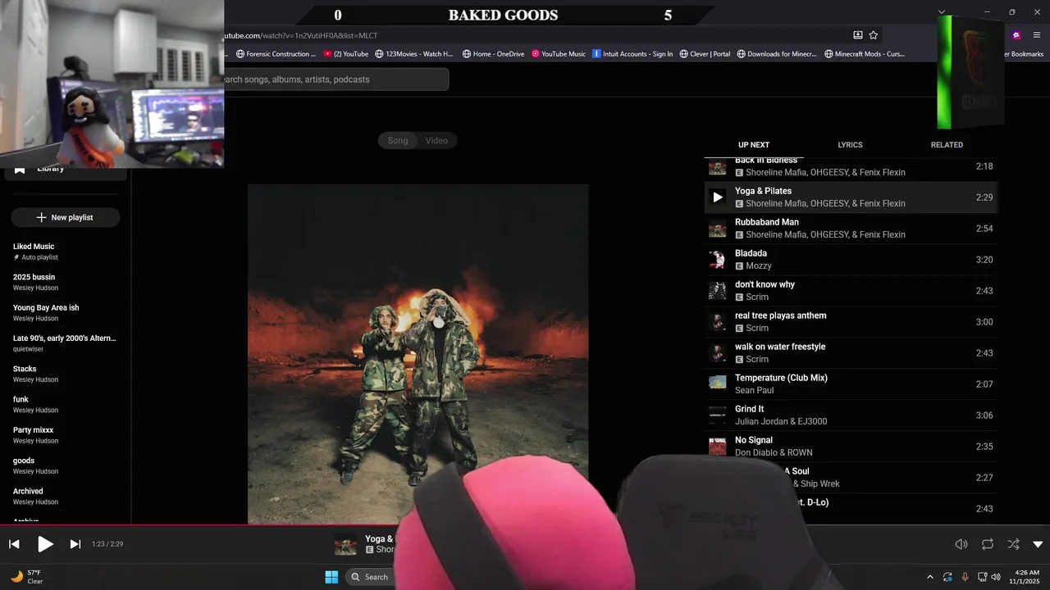Viewport: 1050px width, 590px height.
Task: Bookmark this page with star icon
Action: pos(874,35)
